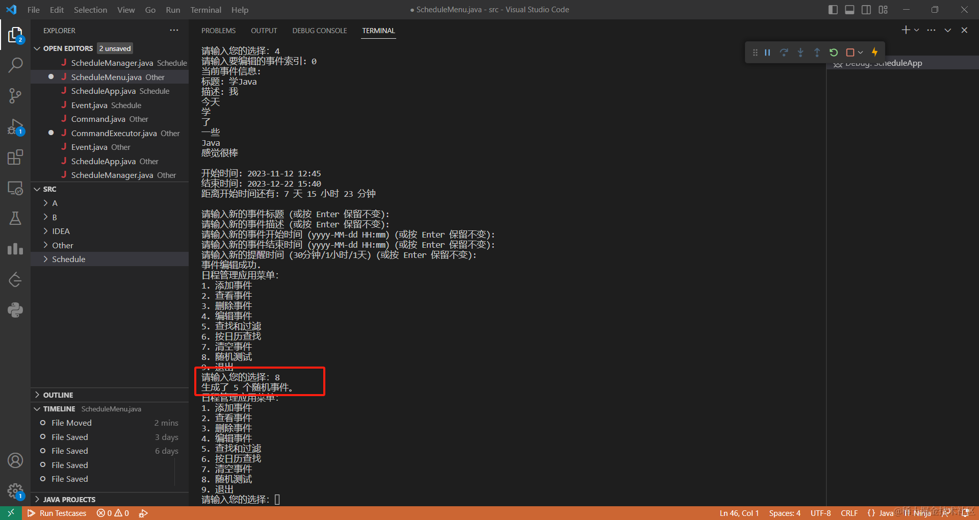Open terminal panel more actions ellipsis
The image size is (979, 520).
click(931, 30)
